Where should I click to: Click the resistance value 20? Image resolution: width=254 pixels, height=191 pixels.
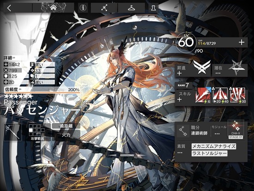12,82
